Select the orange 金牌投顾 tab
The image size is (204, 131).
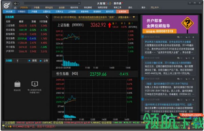coord(122,12)
